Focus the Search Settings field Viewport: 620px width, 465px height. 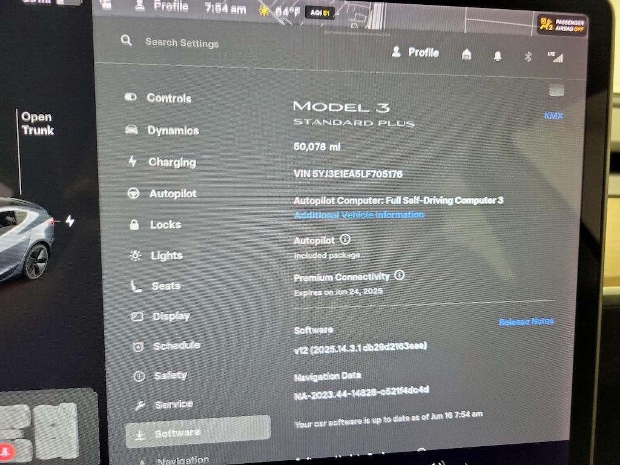[x=182, y=43]
